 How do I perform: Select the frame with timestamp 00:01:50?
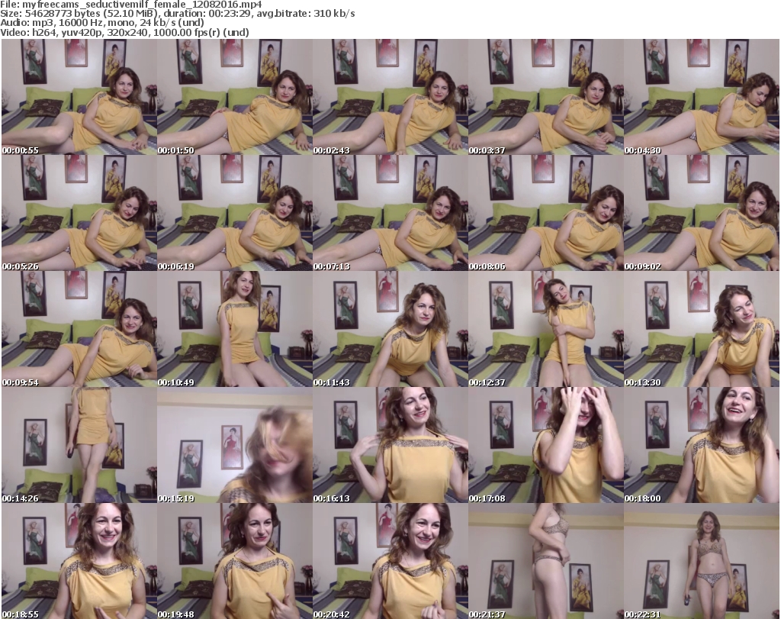point(235,97)
